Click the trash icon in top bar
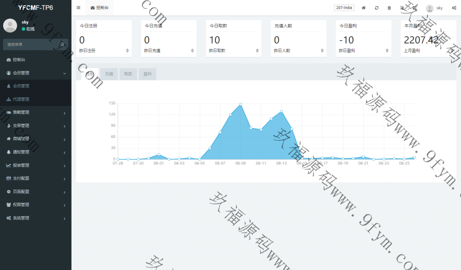The height and width of the screenshot is (270, 461). tap(389, 8)
